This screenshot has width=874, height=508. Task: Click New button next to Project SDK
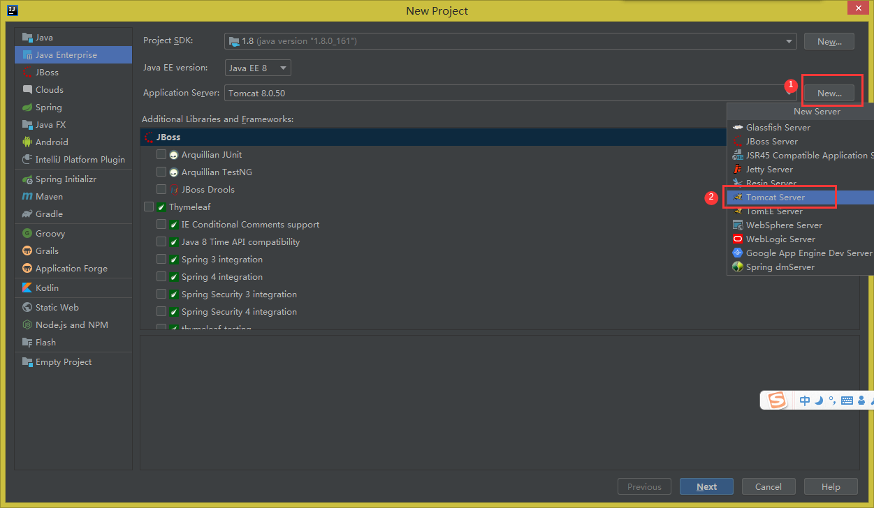[x=829, y=41]
